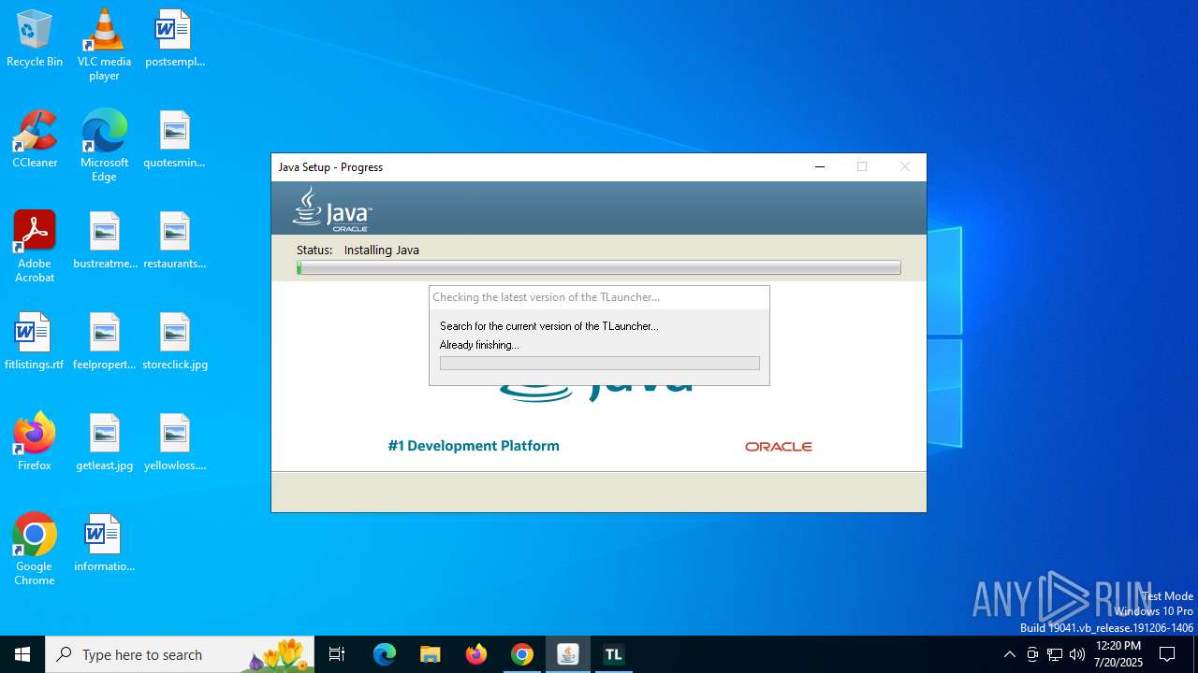Select the restaurants image file

pos(174,241)
